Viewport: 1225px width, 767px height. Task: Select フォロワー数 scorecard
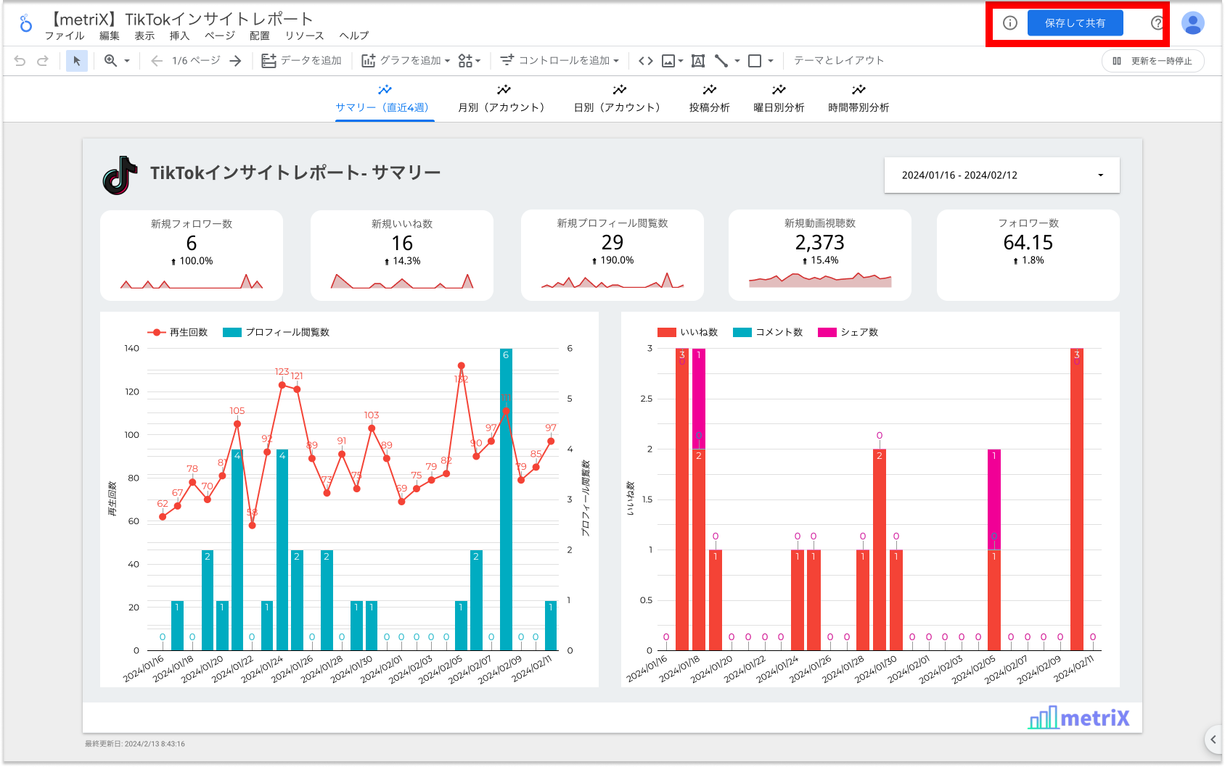pyautogui.click(x=1028, y=255)
